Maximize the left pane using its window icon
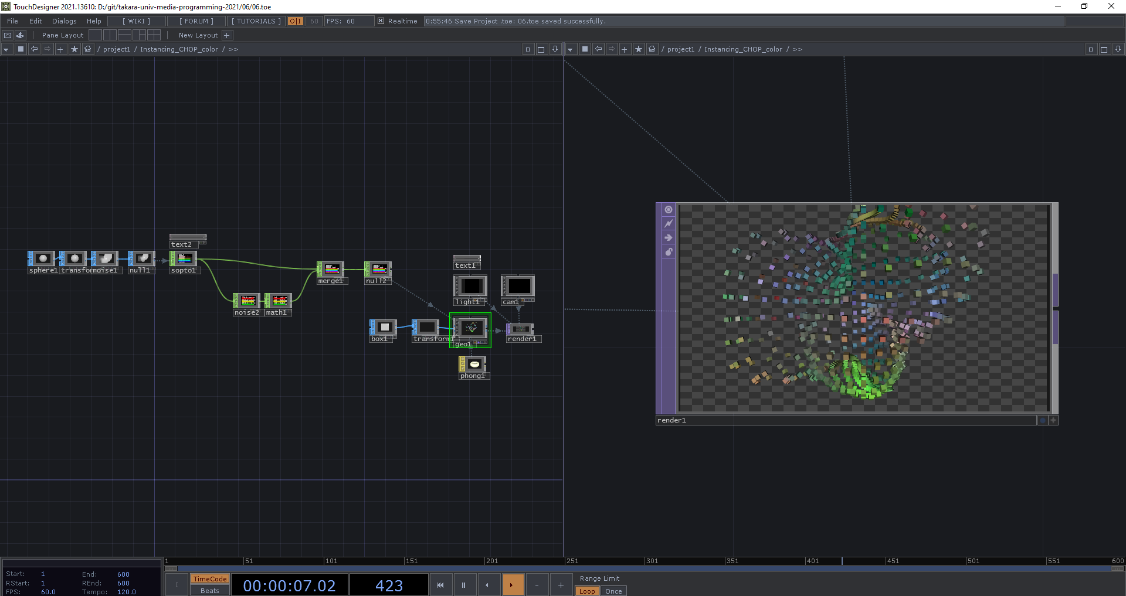1126x596 pixels. click(541, 49)
